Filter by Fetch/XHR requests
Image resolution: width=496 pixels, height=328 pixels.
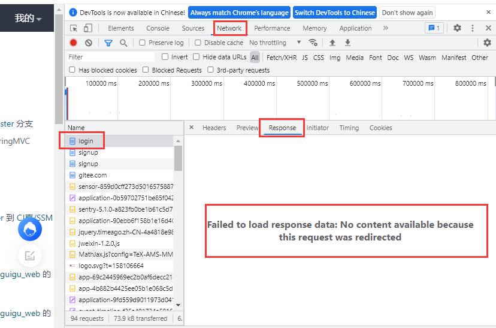click(282, 58)
